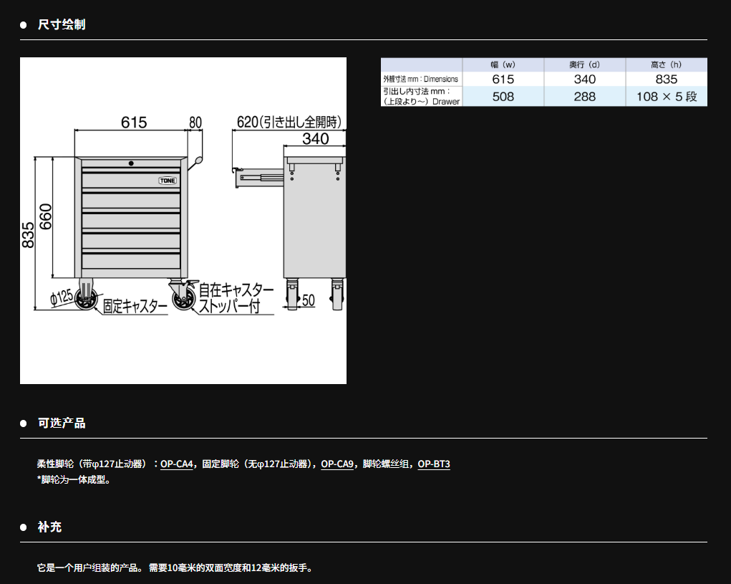Click the white bullet beside 补充

pyautogui.click(x=24, y=527)
